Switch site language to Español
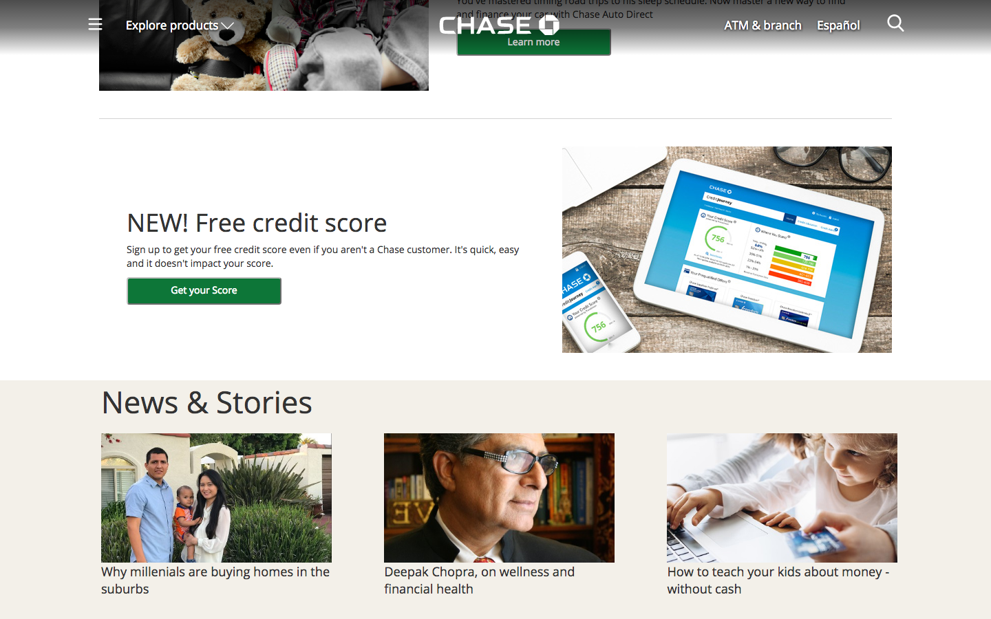 pyautogui.click(x=838, y=25)
